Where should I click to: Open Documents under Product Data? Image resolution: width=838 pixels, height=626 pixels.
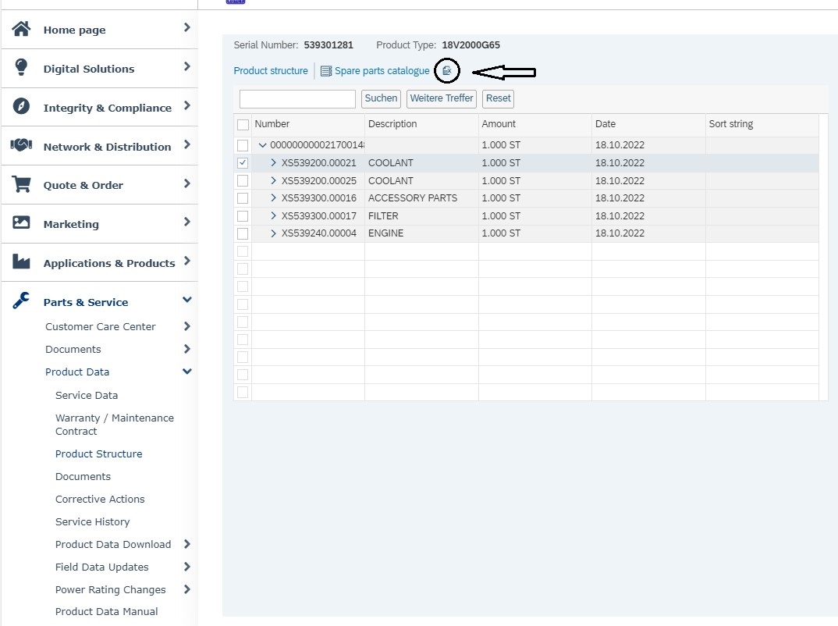[83, 476]
